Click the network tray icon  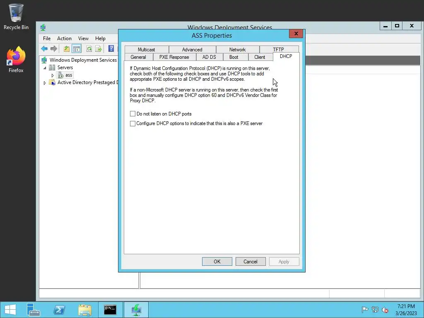(x=375, y=310)
